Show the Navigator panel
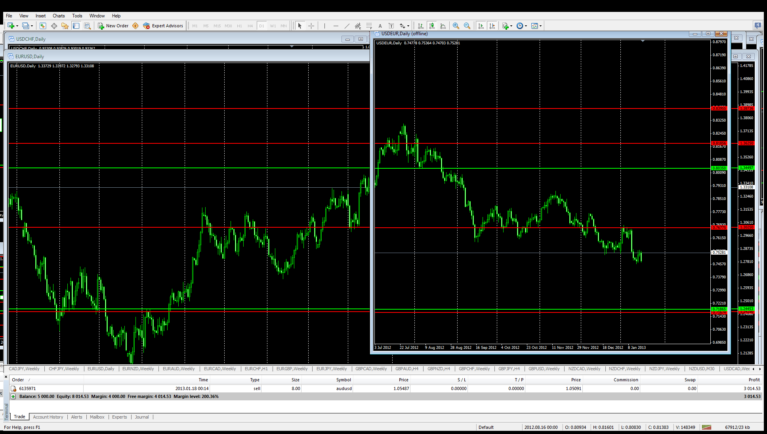 click(65, 26)
